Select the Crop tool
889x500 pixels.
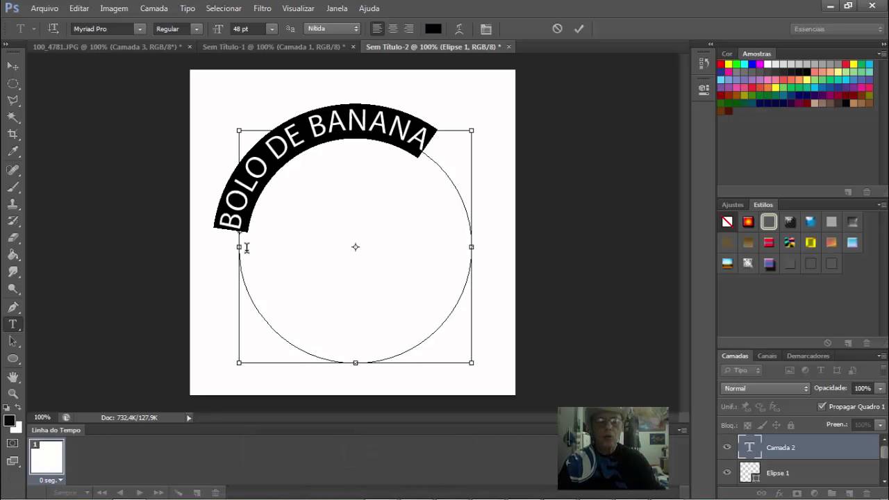tap(13, 135)
